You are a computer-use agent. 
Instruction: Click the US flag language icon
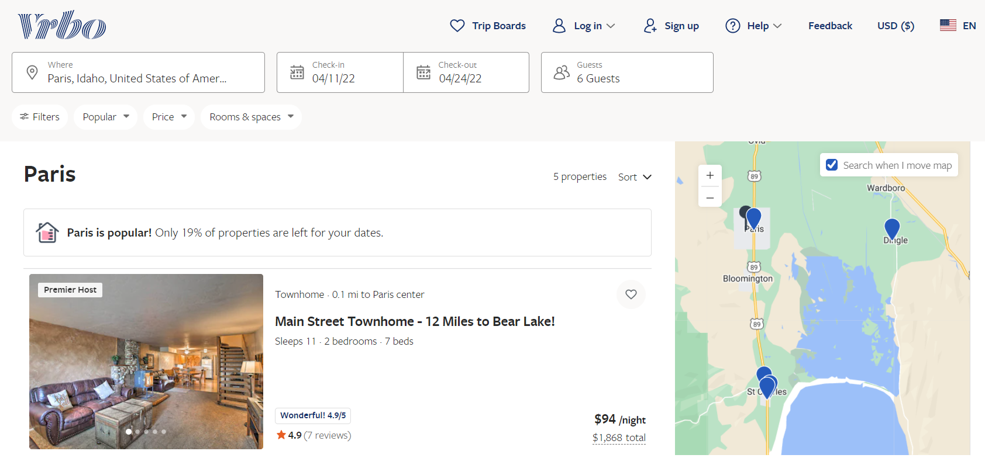[x=948, y=26]
